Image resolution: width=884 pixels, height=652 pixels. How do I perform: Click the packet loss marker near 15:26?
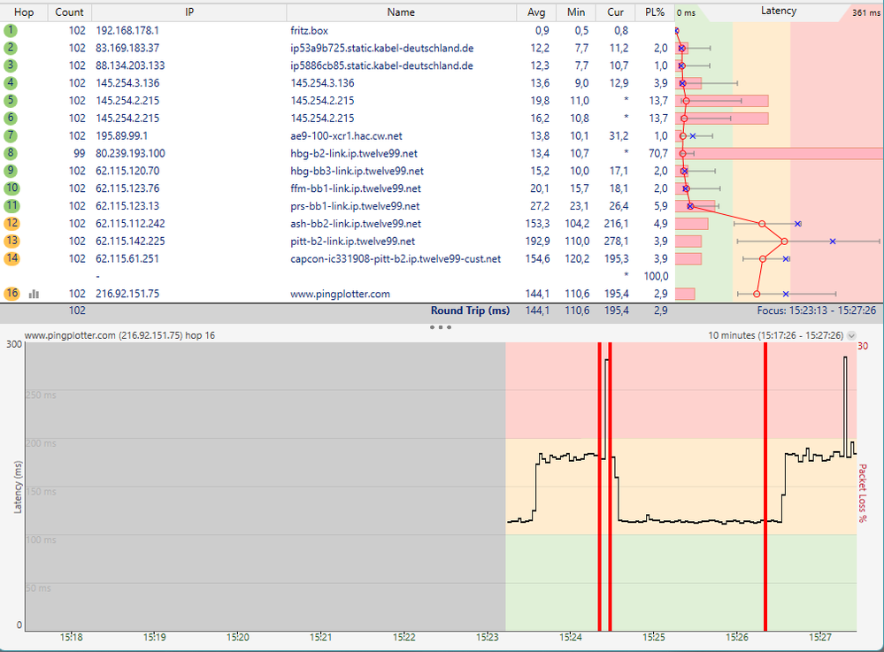click(x=765, y=487)
